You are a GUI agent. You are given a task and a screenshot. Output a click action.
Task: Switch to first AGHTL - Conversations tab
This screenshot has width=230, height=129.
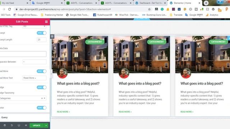82,3
